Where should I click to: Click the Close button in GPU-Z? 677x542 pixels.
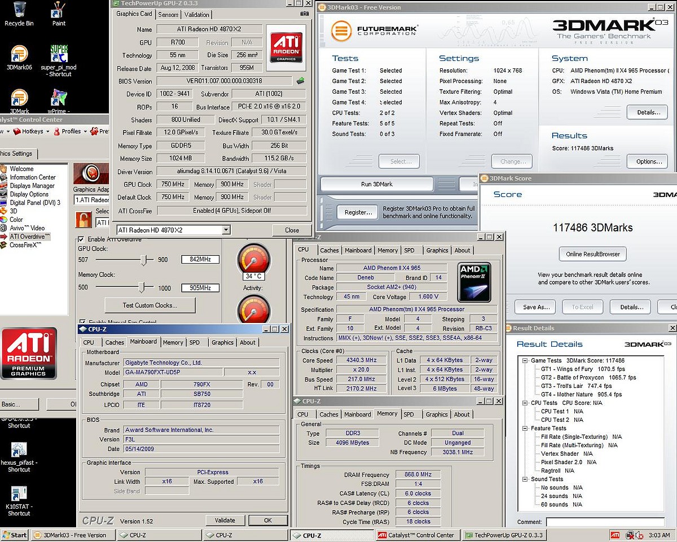[x=292, y=230]
